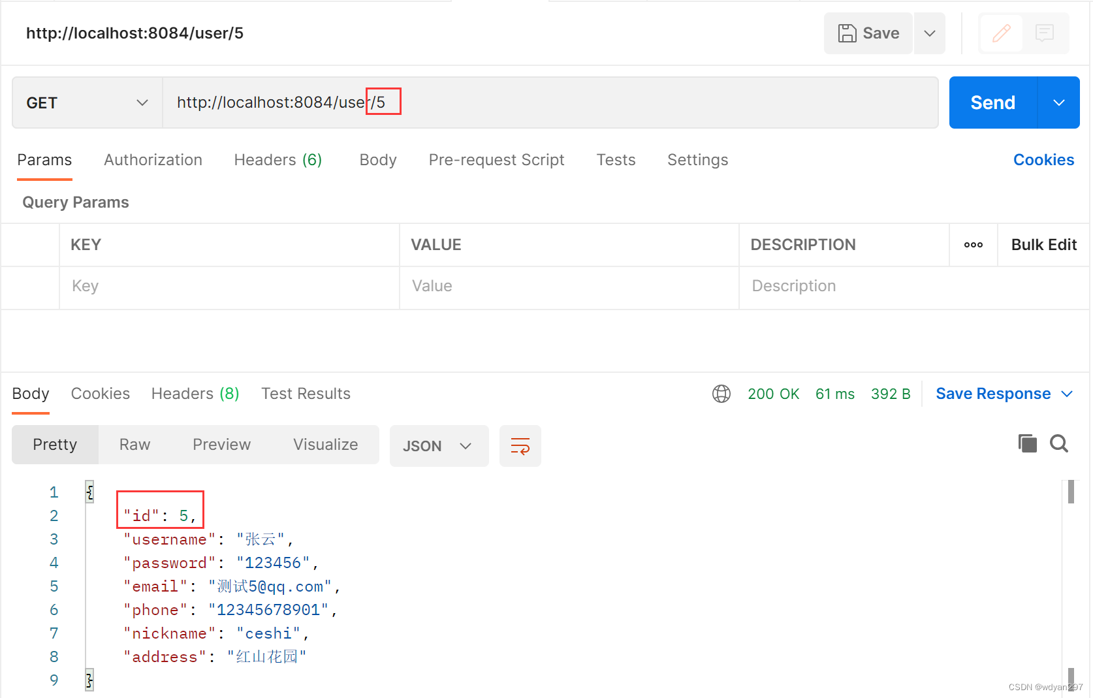Click the globe network info icon near 200 OK
Screen dimensions: 1093x698
721,393
